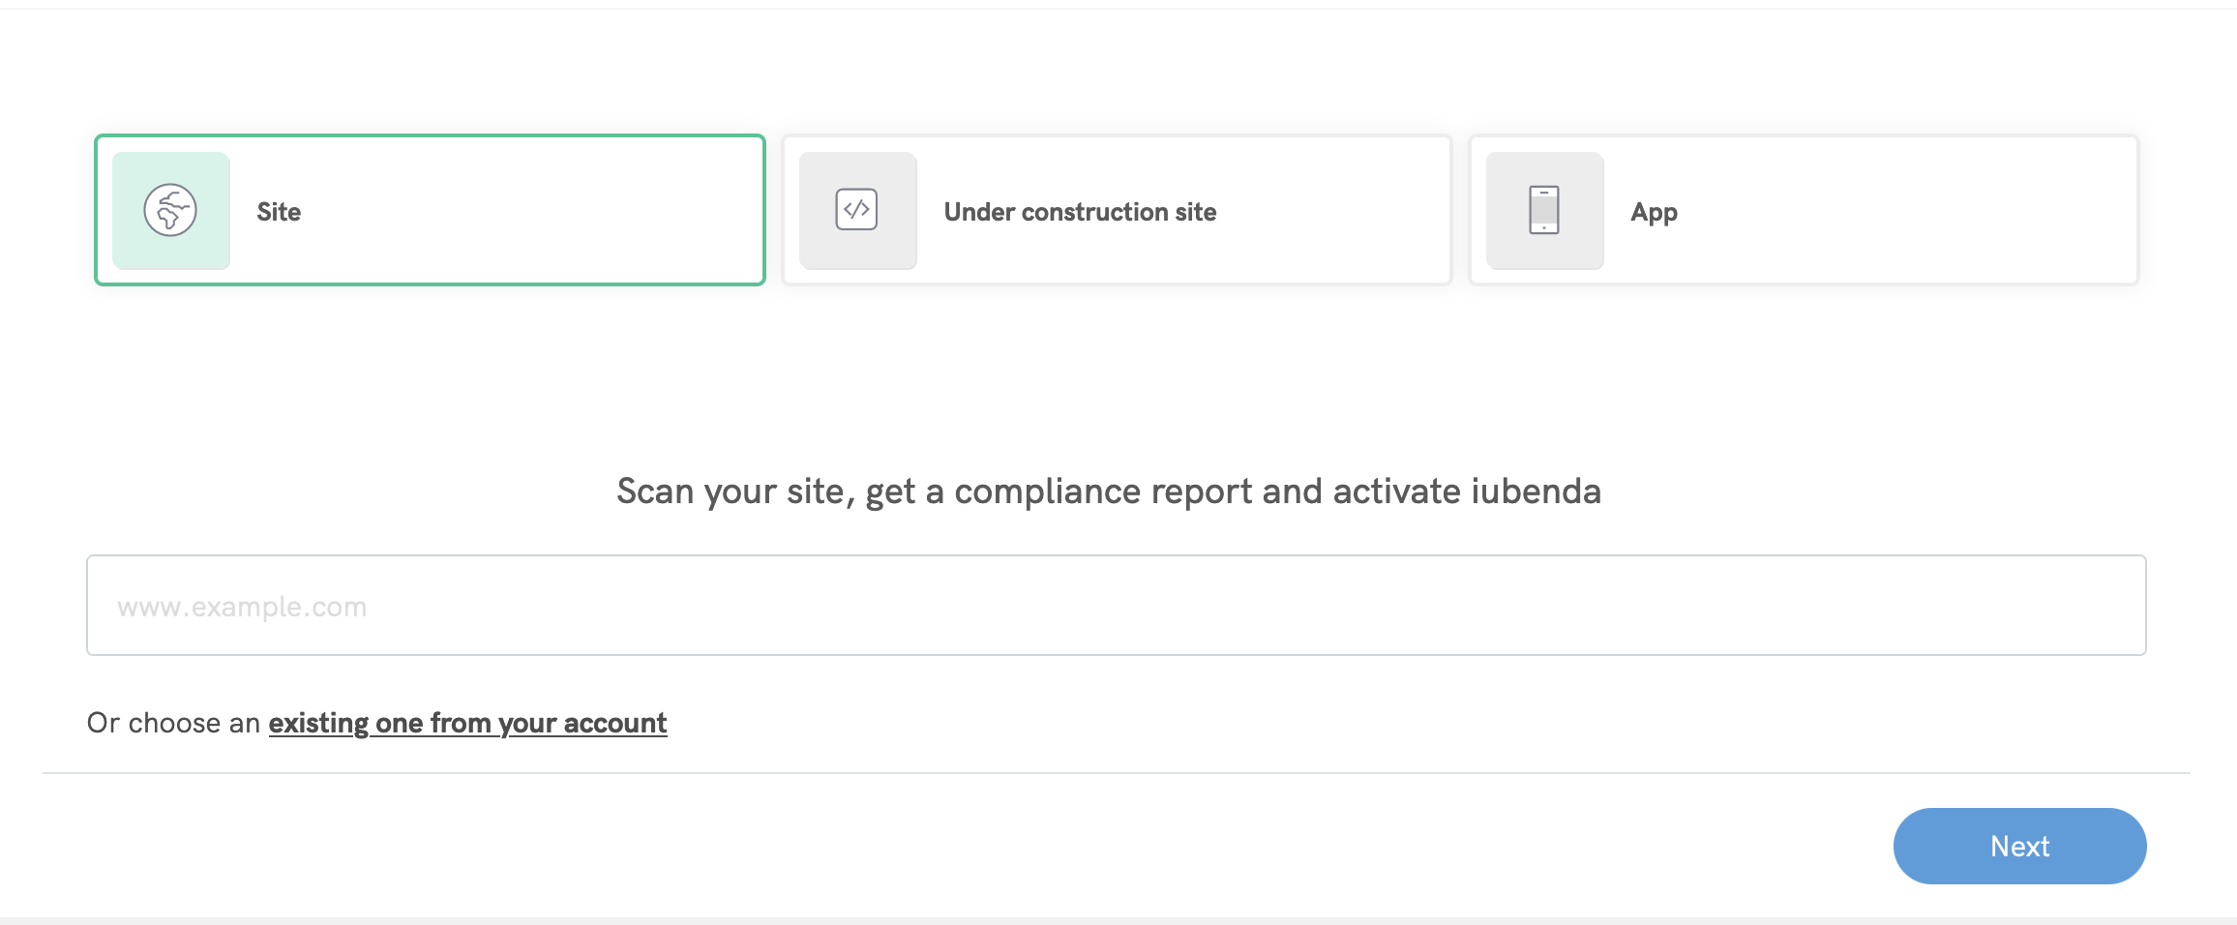Open "existing one from your account" link

point(467,723)
